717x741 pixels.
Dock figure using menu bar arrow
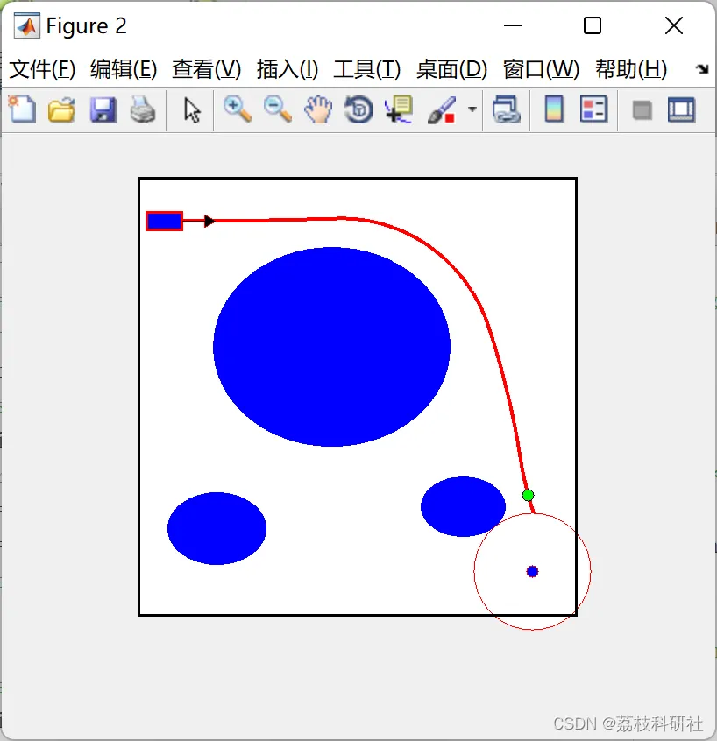click(702, 69)
